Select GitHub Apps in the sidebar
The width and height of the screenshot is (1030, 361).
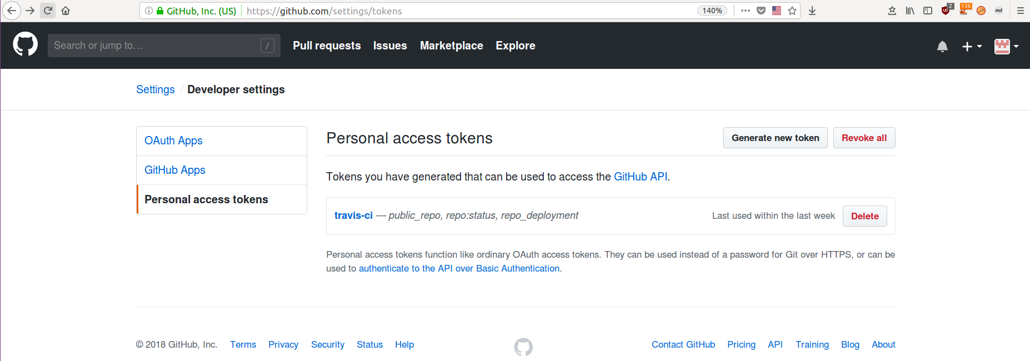[x=175, y=171]
